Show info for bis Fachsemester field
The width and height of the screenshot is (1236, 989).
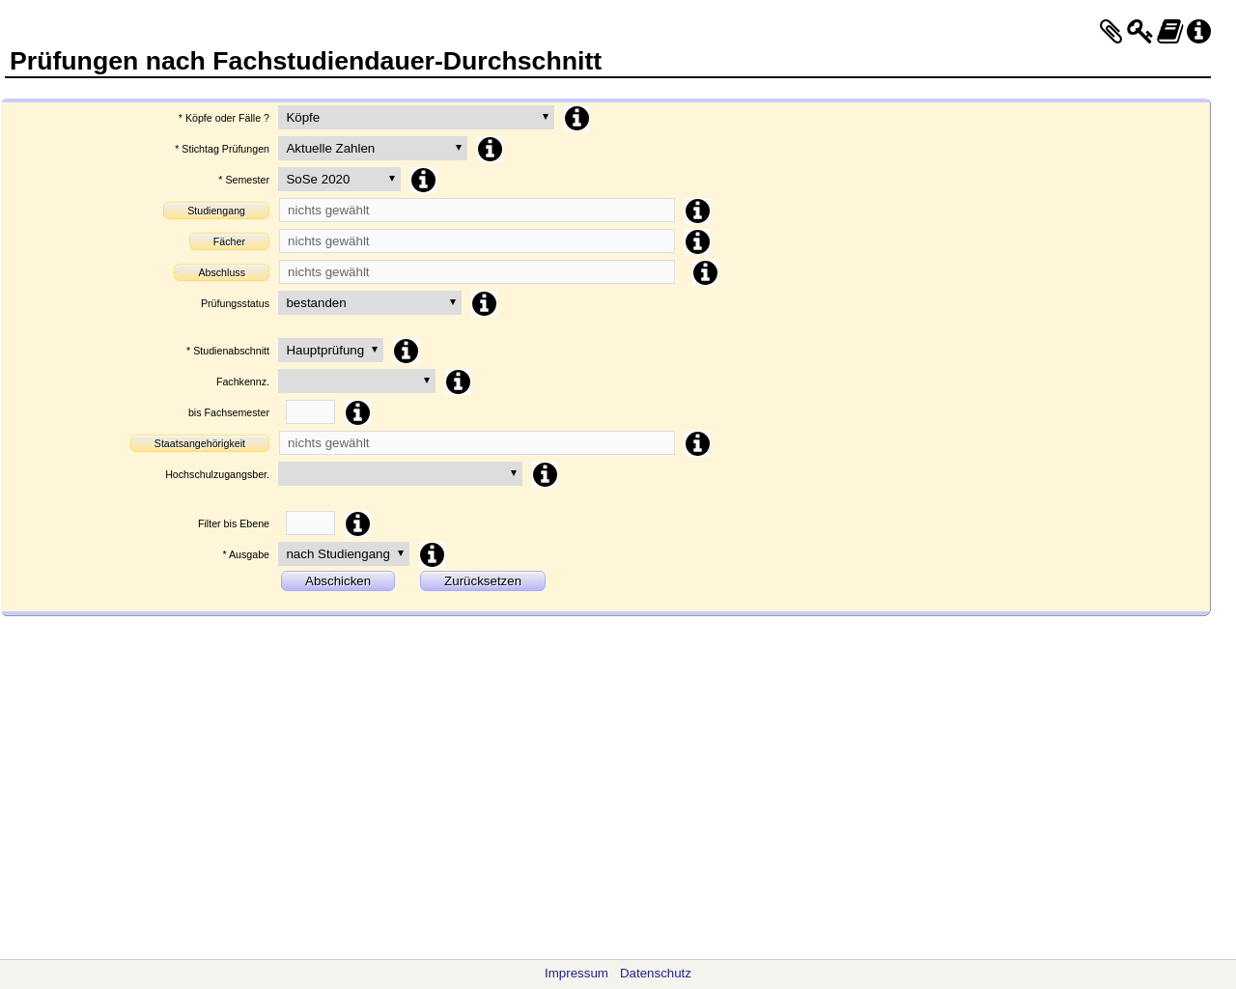click(357, 412)
